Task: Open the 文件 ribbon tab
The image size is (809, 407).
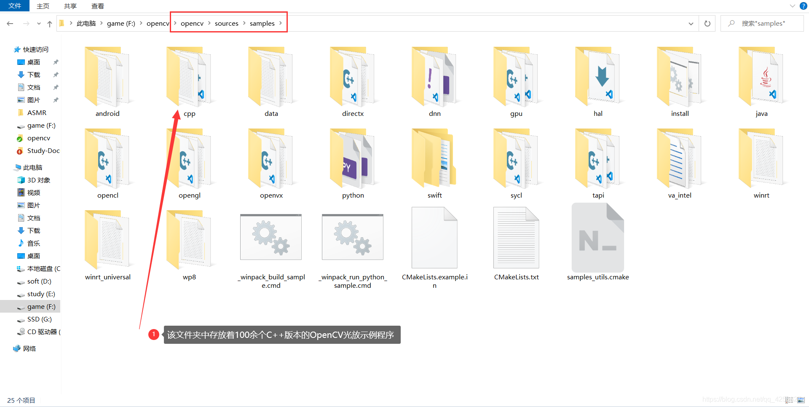Action: 15,6
